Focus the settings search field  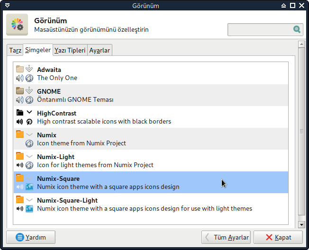[265, 29]
